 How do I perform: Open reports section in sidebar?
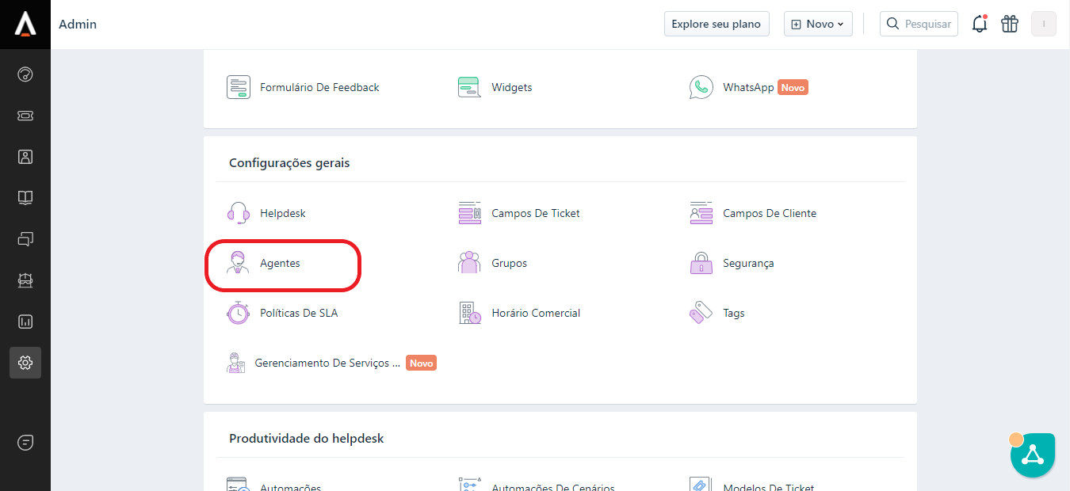(x=25, y=322)
